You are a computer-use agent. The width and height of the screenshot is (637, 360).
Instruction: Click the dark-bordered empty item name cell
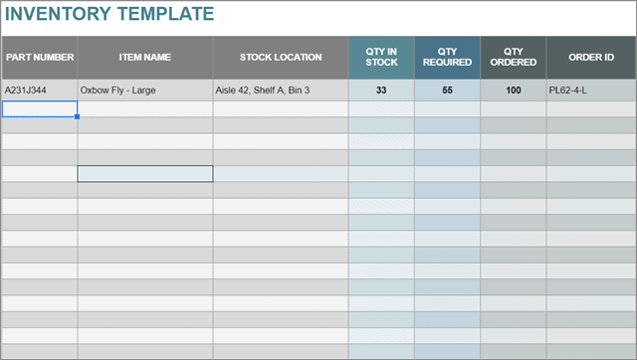coord(145,174)
